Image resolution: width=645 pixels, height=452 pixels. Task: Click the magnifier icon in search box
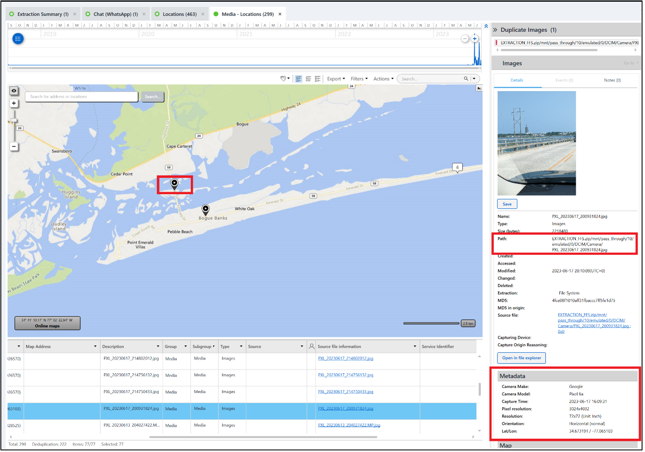point(466,79)
